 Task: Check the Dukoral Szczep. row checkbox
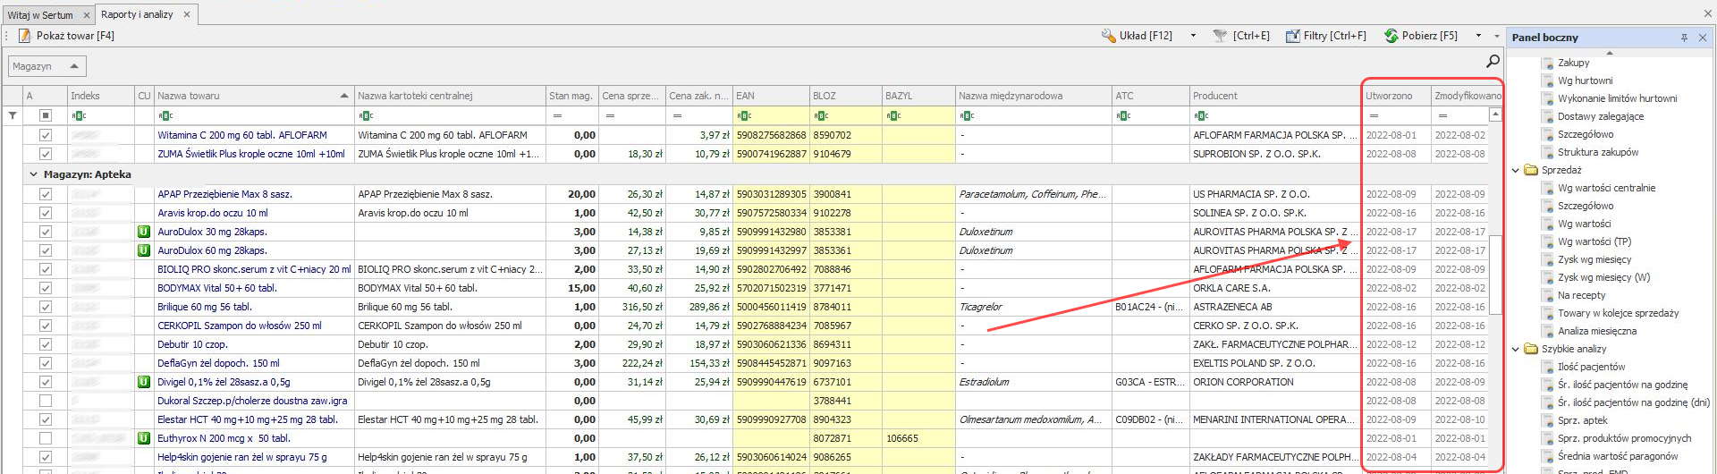[46, 401]
